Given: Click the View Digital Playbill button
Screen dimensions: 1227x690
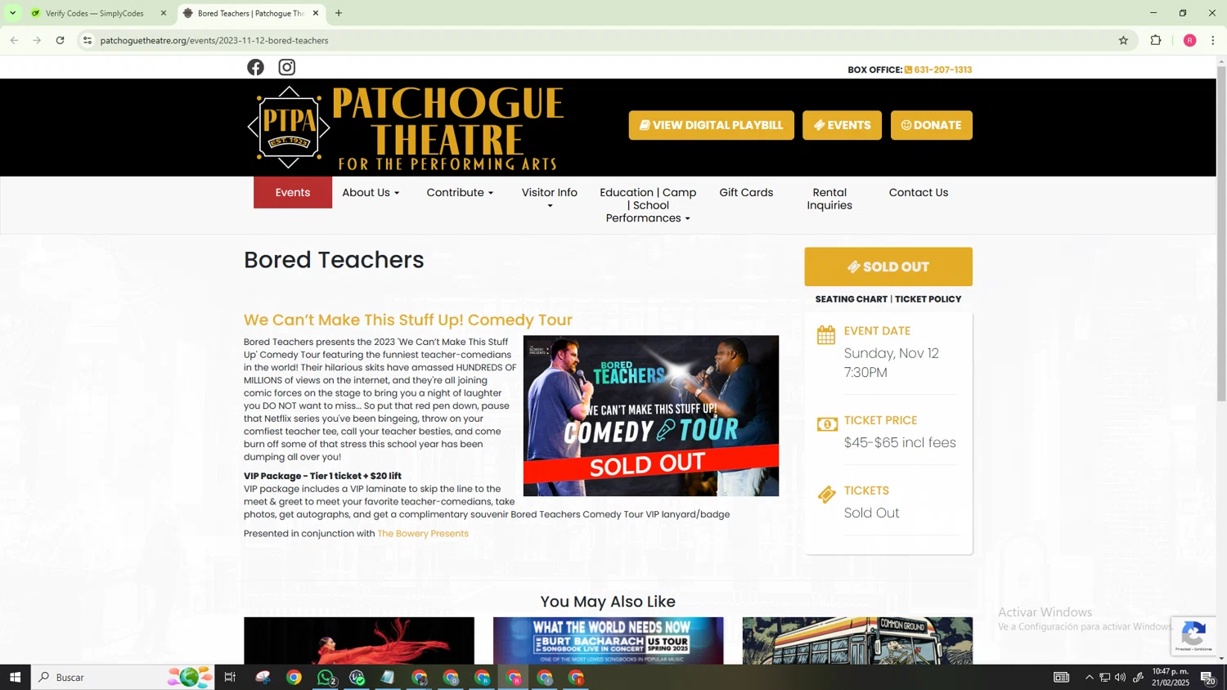Looking at the screenshot, I should (711, 125).
